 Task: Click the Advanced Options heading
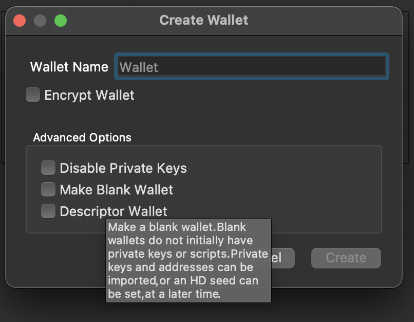coord(82,137)
